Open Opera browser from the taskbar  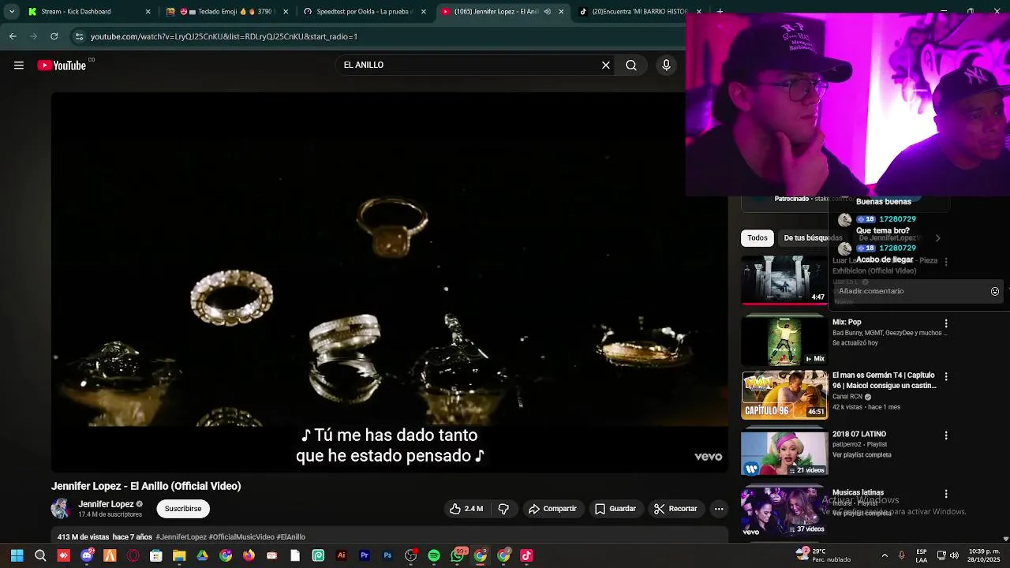coord(133,555)
